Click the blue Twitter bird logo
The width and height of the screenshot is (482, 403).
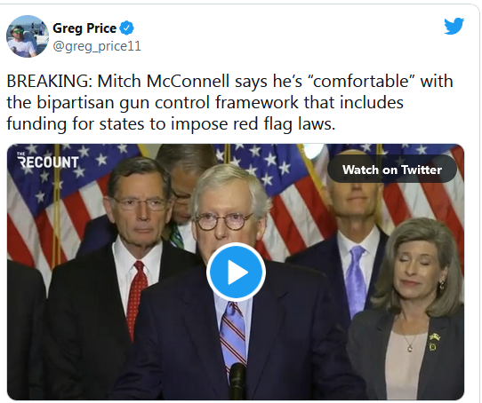(454, 26)
